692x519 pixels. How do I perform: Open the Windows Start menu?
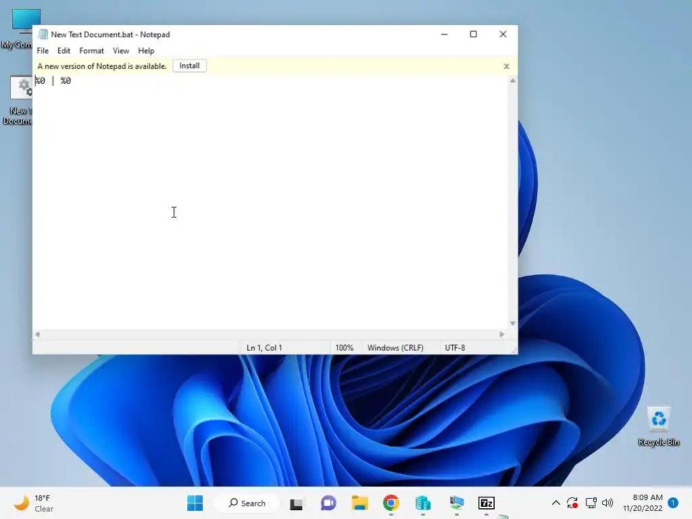[195, 503]
